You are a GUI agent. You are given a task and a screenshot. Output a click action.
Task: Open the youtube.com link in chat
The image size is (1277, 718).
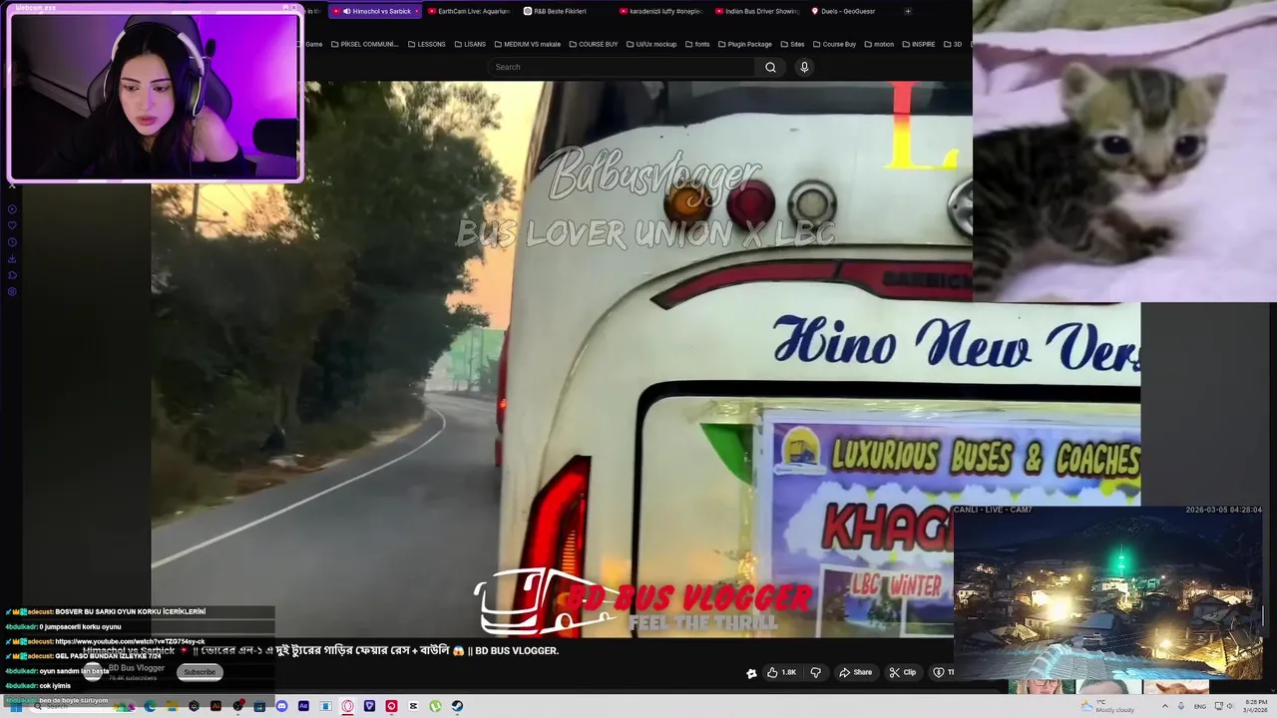tap(130, 641)
